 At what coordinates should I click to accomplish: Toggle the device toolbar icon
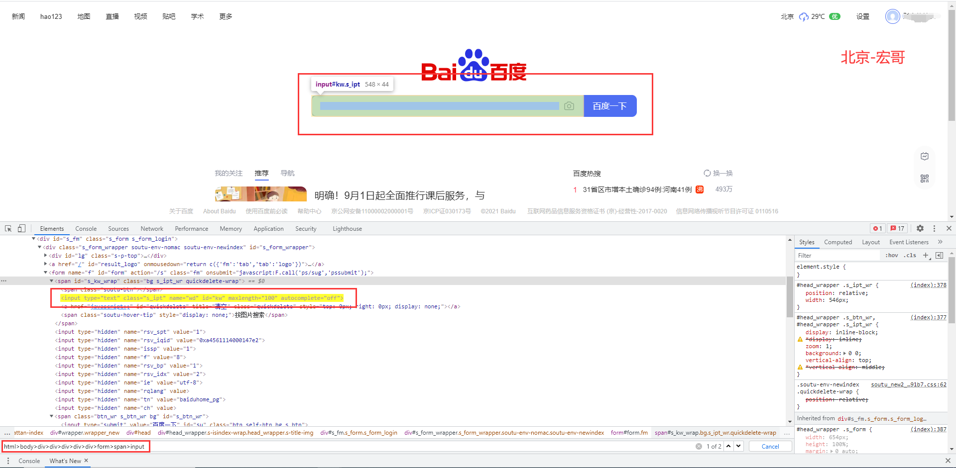tap(21, 229)
